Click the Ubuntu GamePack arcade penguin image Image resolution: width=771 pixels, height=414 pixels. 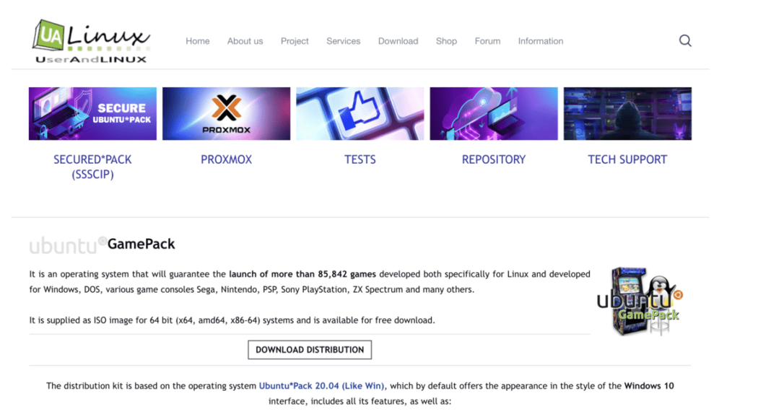tap(640, 301)
